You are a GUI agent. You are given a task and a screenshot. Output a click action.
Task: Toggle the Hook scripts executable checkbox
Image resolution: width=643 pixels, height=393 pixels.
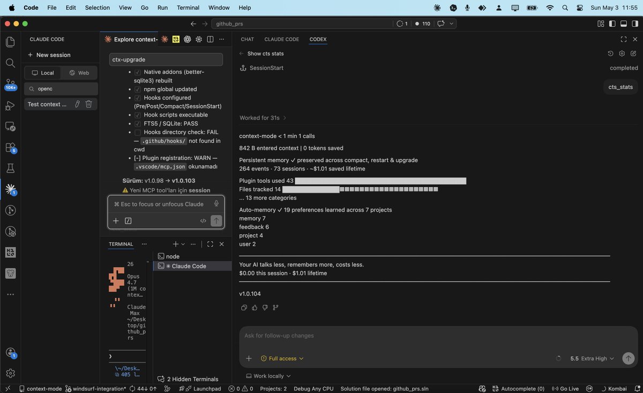pos(138,115)
